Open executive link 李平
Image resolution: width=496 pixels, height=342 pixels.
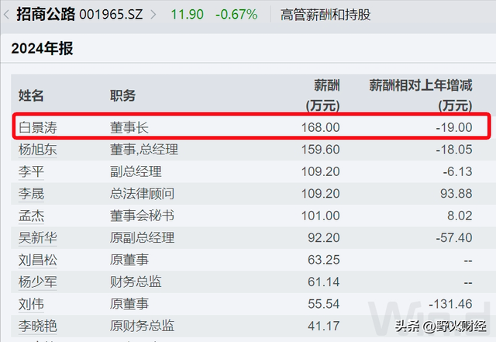pos(31,171)
